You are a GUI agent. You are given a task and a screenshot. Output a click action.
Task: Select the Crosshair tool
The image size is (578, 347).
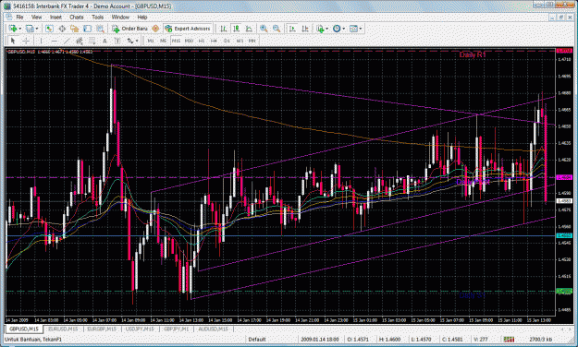(x=26, y=41)
